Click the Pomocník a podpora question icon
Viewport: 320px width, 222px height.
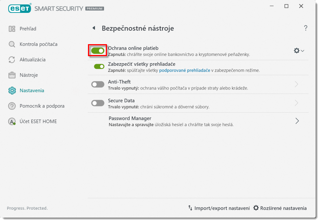click(x=12, y=106)
